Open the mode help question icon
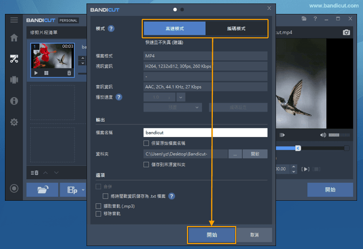Image resolution: width=363 pixels, height=249 pixels. pos(111,28)
